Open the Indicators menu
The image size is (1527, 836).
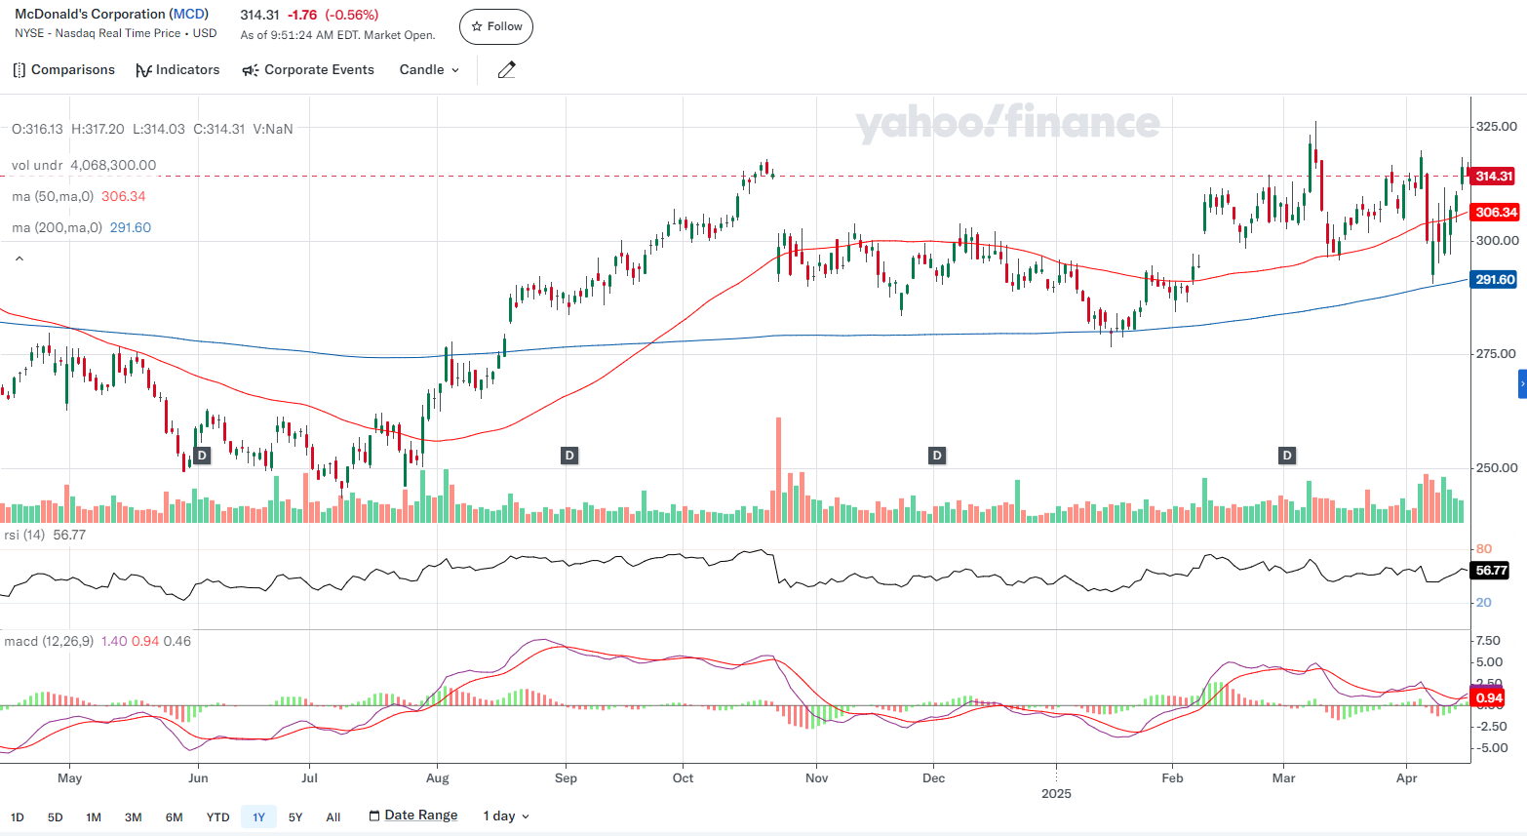tap(177, 70)
